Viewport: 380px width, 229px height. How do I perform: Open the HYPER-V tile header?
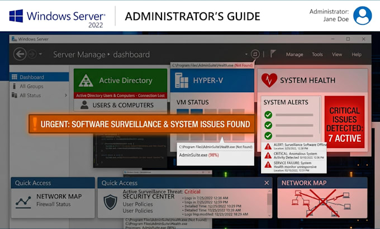(x=212, y=80)
